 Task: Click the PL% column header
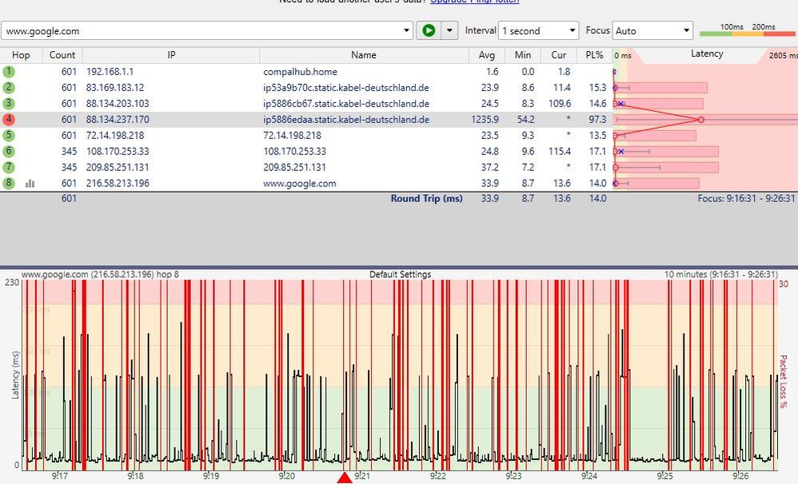coord(594,55)
